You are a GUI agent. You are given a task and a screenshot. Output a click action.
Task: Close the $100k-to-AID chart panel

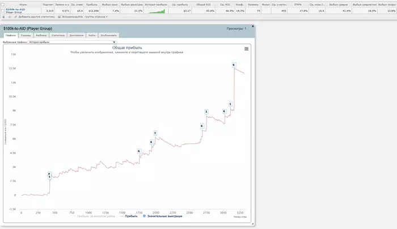tap(253, 26)
